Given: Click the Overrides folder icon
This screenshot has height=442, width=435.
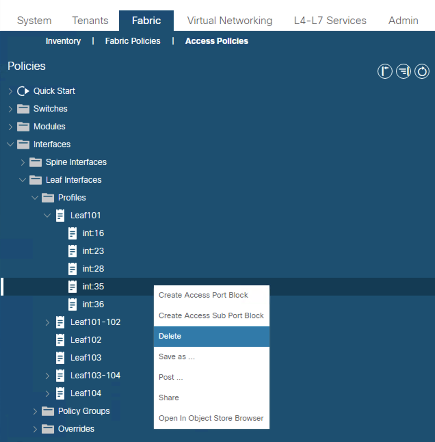Looking at the screenshot, I should tap(48, 429).
